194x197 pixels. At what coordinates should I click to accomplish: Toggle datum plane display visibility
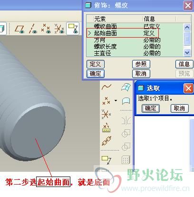click(20, 29)
